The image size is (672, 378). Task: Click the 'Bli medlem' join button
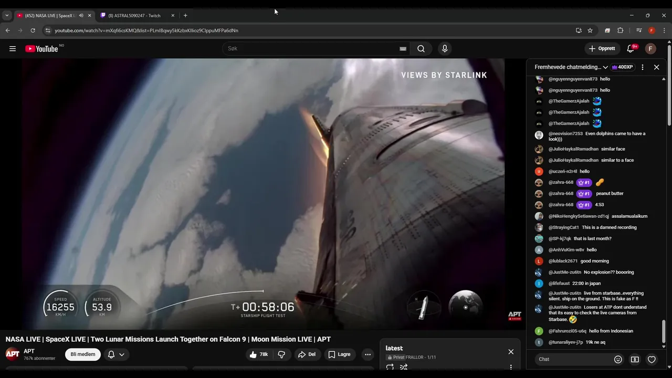tap(83, 354)
